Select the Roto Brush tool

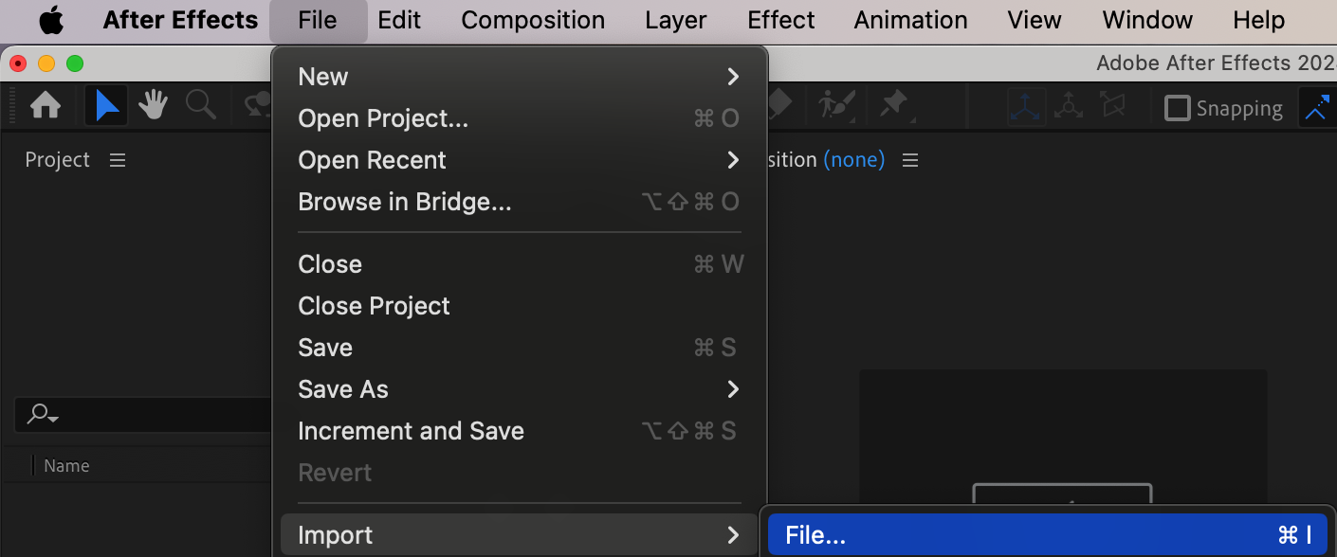point(835,105)
